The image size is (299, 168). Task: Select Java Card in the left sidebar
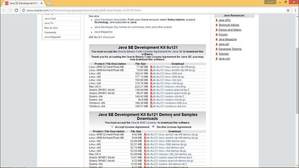pyautogui.click(x=50, y=19)
